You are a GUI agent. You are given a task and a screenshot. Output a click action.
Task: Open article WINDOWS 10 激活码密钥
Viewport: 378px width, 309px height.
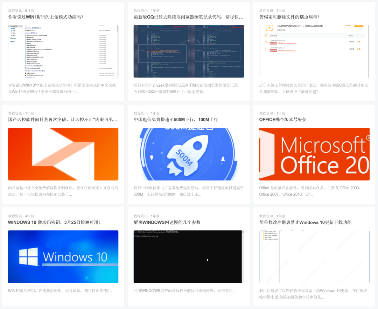[x=54, y=222]
